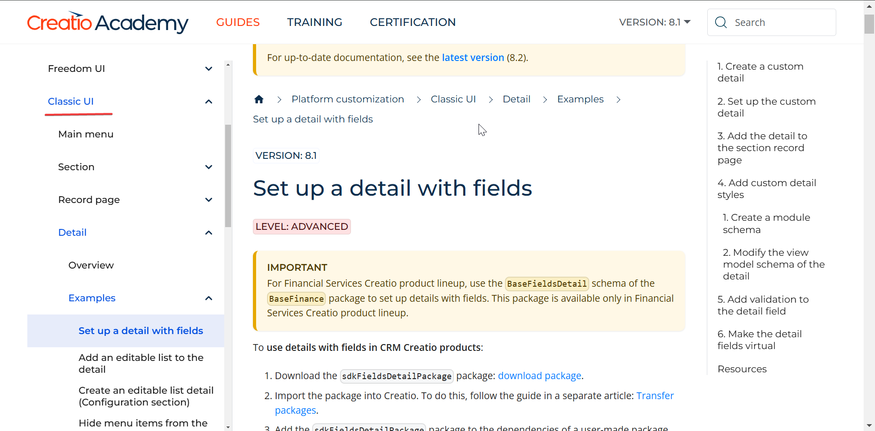Jump to '6. Make the detail fields virtual'
This screenshot has width=875, height=431.
[x=759, y=340]
